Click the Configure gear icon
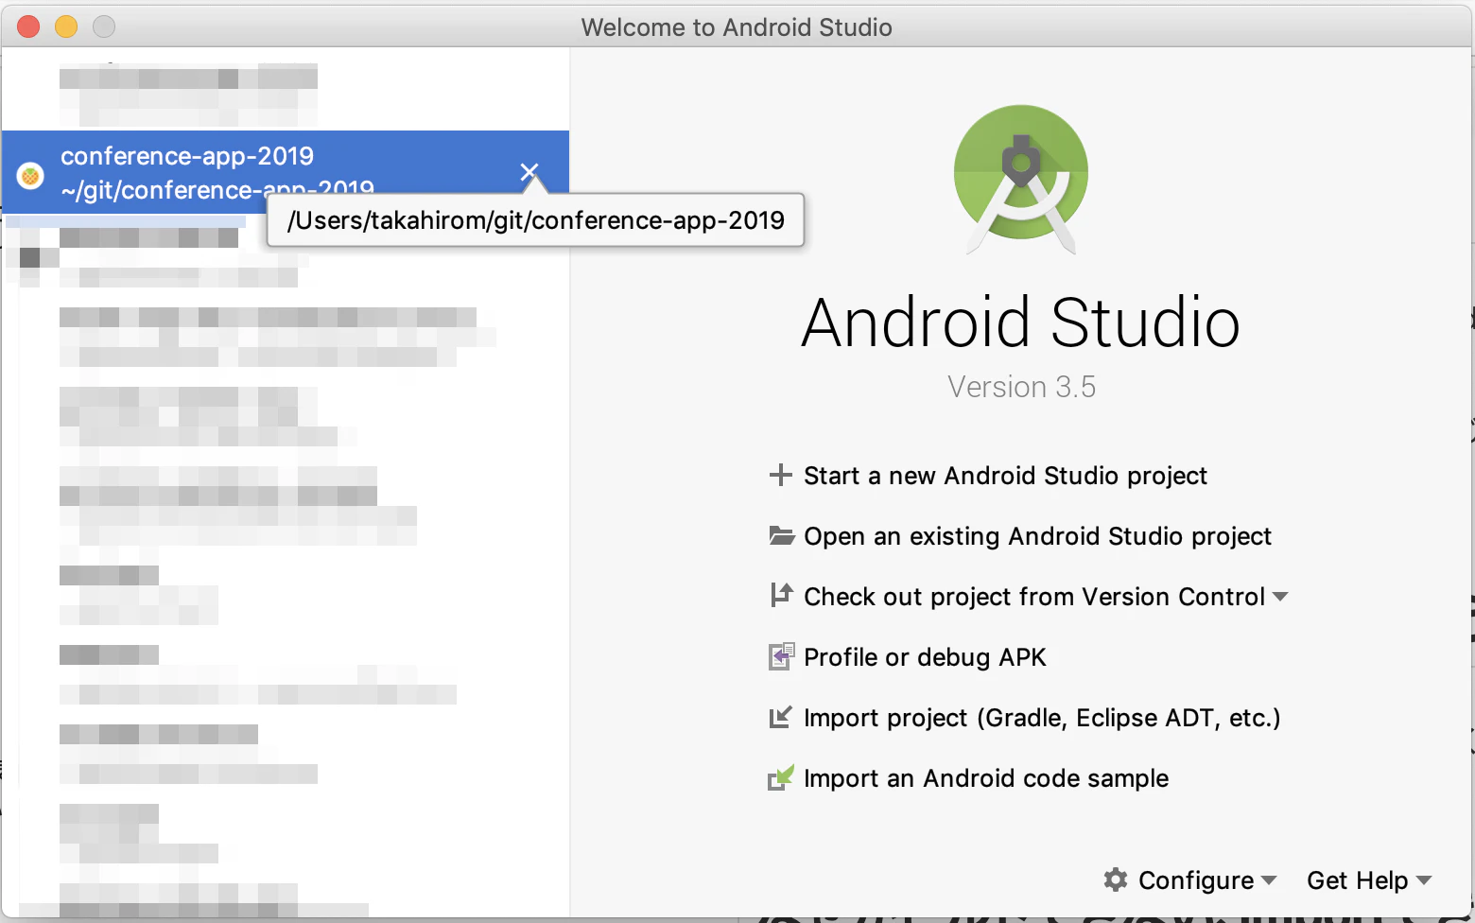The width and height of the screenshot is (1475, 923). (1116, 879)
